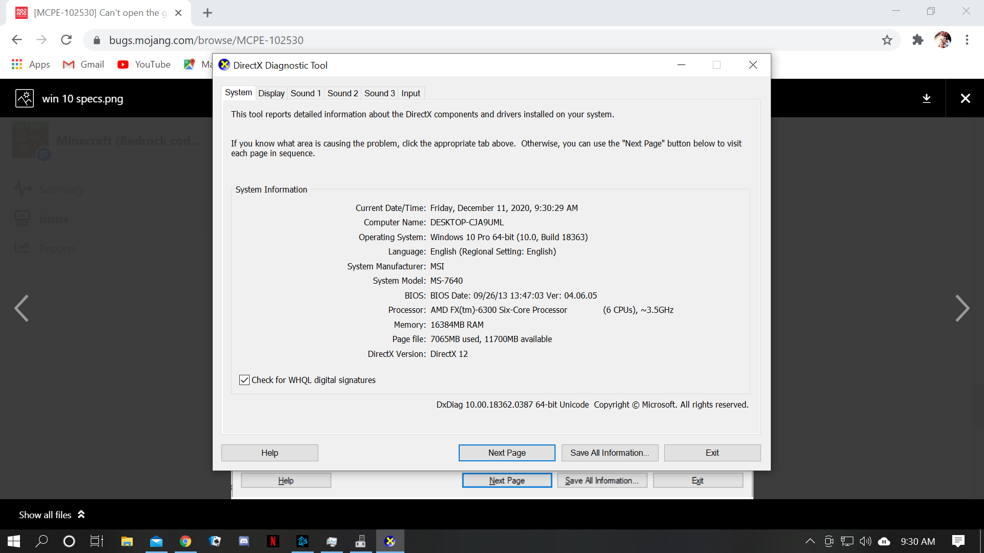The height and width of the screenshot is (553, 984).
Task: Click Save All Information button
Action: tap(609, 453)
